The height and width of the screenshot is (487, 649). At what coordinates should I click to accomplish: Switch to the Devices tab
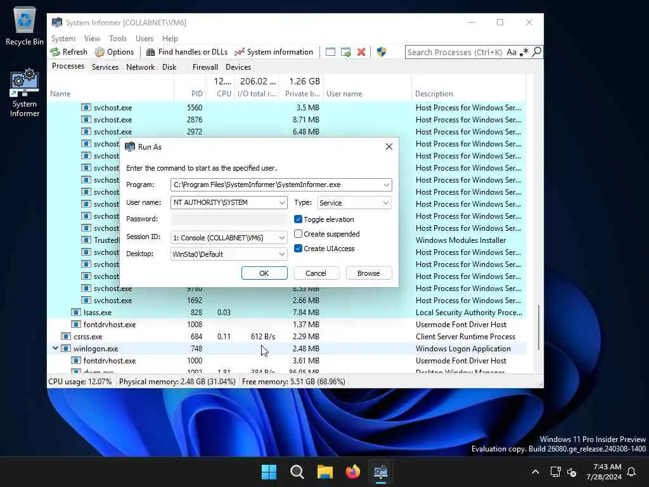(x=238, y=67)
